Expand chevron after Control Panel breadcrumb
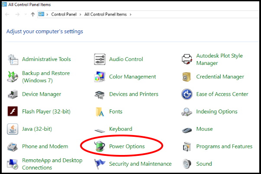This screenshot has height=174, width=261. click(81, 14)
